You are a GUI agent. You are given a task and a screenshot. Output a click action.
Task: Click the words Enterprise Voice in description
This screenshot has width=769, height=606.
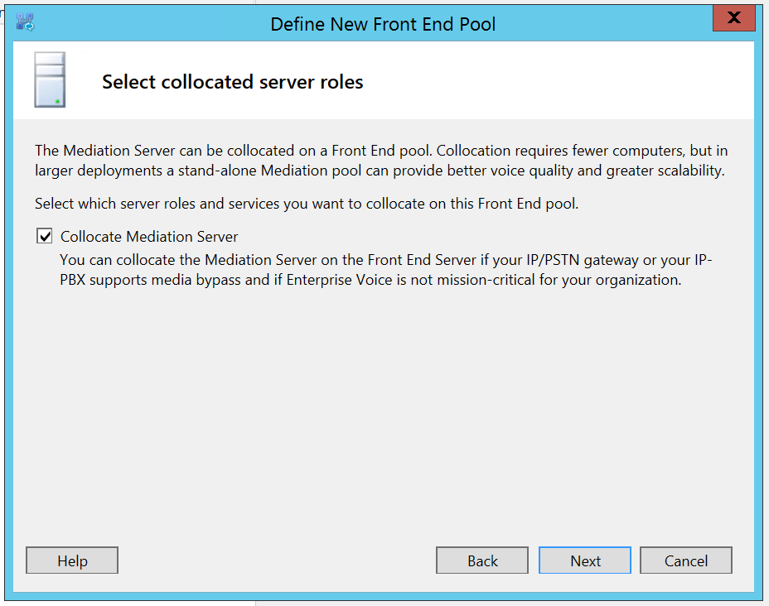(x=340, y=280)
